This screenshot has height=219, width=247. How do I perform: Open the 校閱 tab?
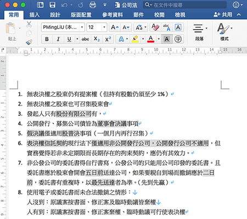click(x=159, y=15)
